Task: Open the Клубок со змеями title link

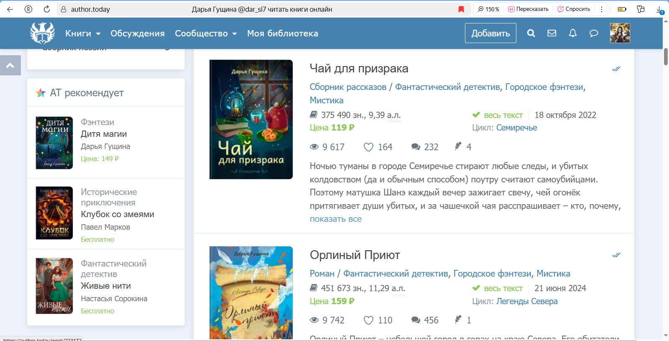Action: tap(117, 214)
